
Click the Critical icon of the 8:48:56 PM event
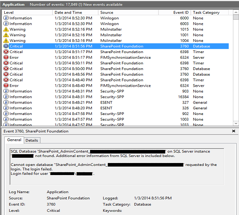(x=6, y=74)
